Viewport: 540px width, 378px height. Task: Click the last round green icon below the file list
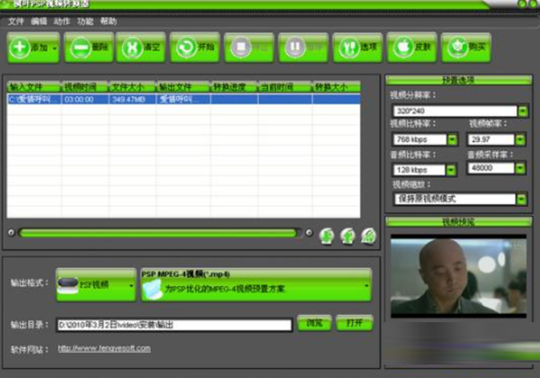tap(367, 235)
